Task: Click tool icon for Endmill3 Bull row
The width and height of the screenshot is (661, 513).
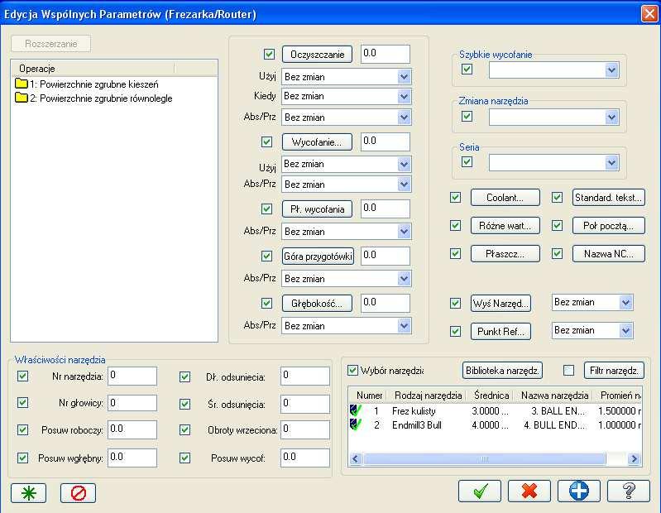Action: coord(356,424)
